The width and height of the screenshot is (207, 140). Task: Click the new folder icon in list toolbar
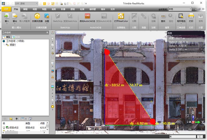[11, 119]
